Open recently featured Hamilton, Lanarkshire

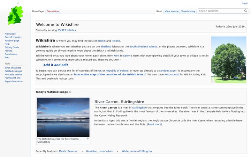click(99, 151)
